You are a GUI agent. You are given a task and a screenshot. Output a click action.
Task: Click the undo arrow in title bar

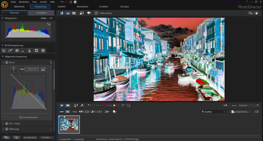coord(62,2)
